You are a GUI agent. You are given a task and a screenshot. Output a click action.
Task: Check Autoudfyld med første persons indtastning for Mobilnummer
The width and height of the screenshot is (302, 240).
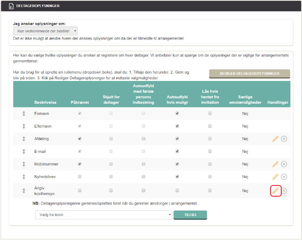144,164
